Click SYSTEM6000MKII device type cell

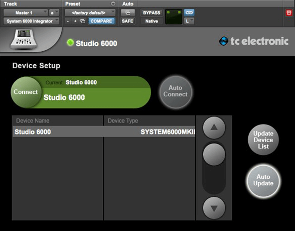coord(168,132)
